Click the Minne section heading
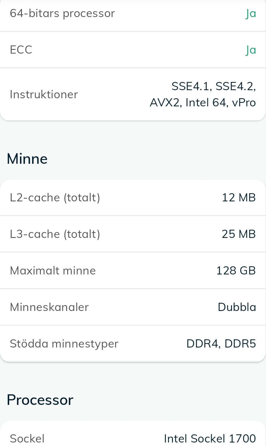The image size is (266, 446). click(x=27, y=159)
